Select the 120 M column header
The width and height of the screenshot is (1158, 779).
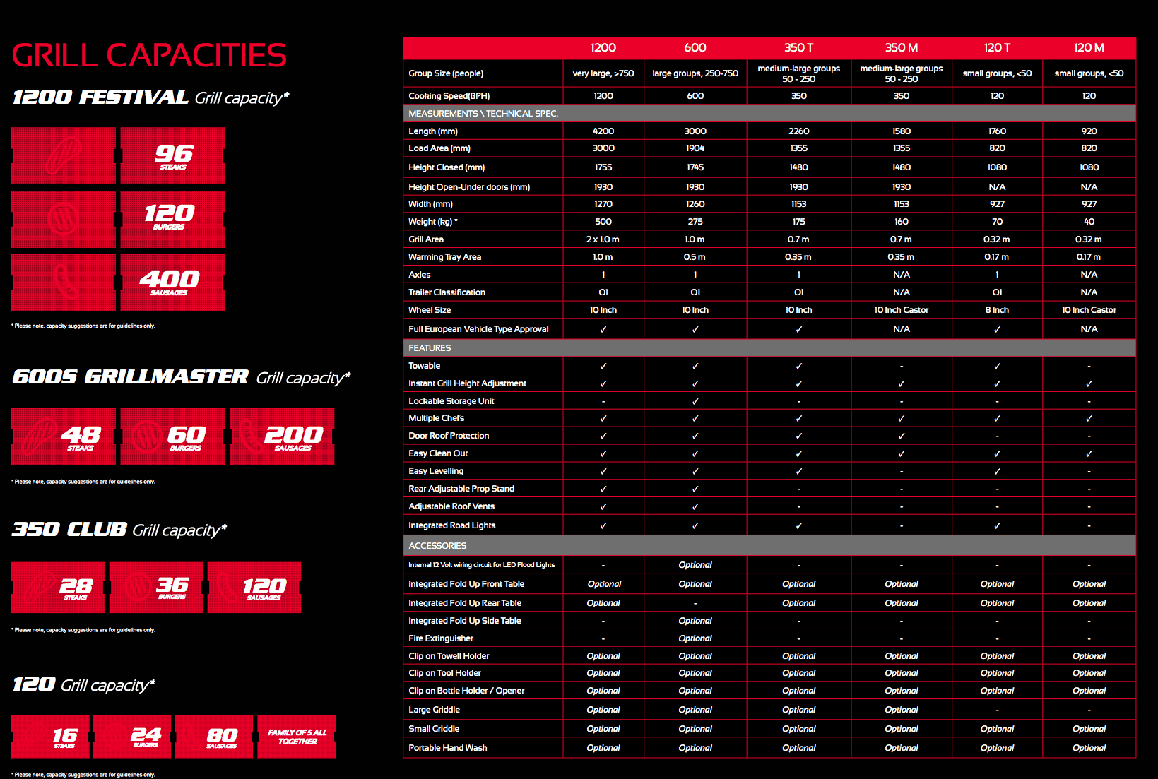point(1089,47)
